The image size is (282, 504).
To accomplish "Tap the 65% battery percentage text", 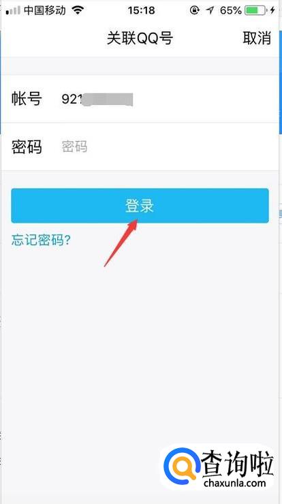I will pos(231,11).
